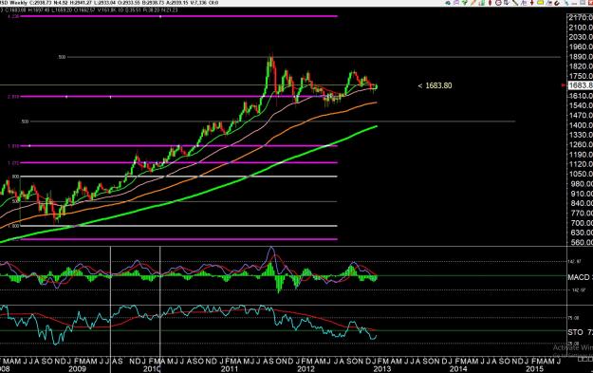Click the Weekly chart title text

click(20, 3)
